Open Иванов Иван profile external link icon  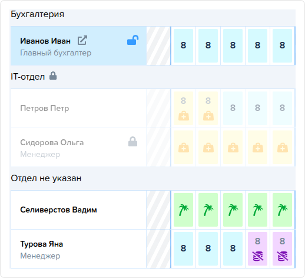tap(82, 40)
